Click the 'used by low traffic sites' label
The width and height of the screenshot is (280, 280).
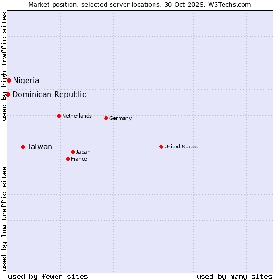pyautogui.click(x=4, y=218)
